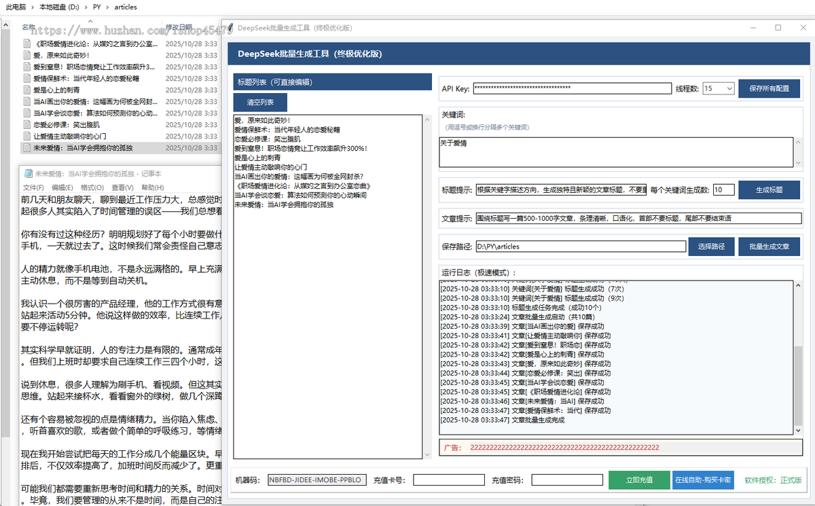The height and width of the screenshot is (506, 815).
Task: Maximize the DeepSeek批量生成工具 window
Action: point(778,28)
